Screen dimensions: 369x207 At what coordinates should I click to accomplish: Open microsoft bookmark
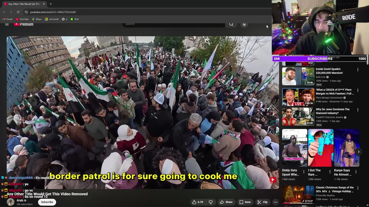[52, 19]
